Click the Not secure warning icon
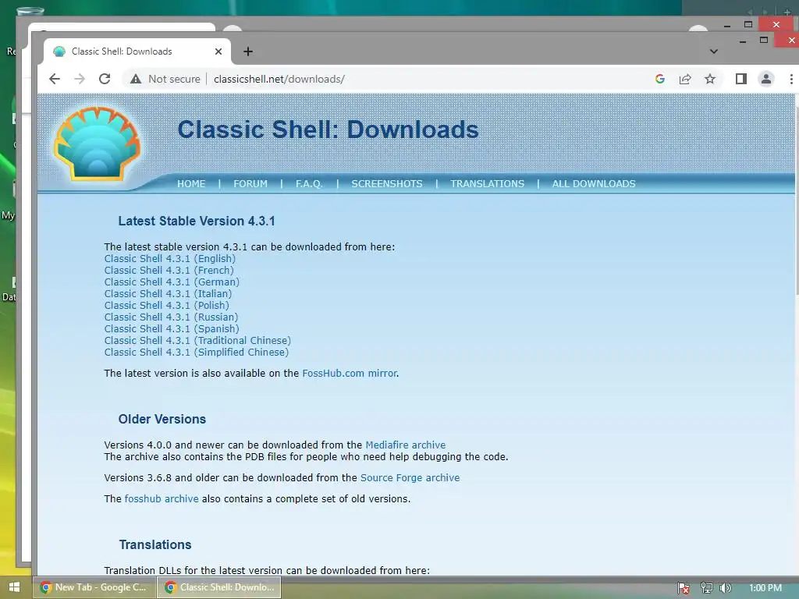 [x=136, y=79]
